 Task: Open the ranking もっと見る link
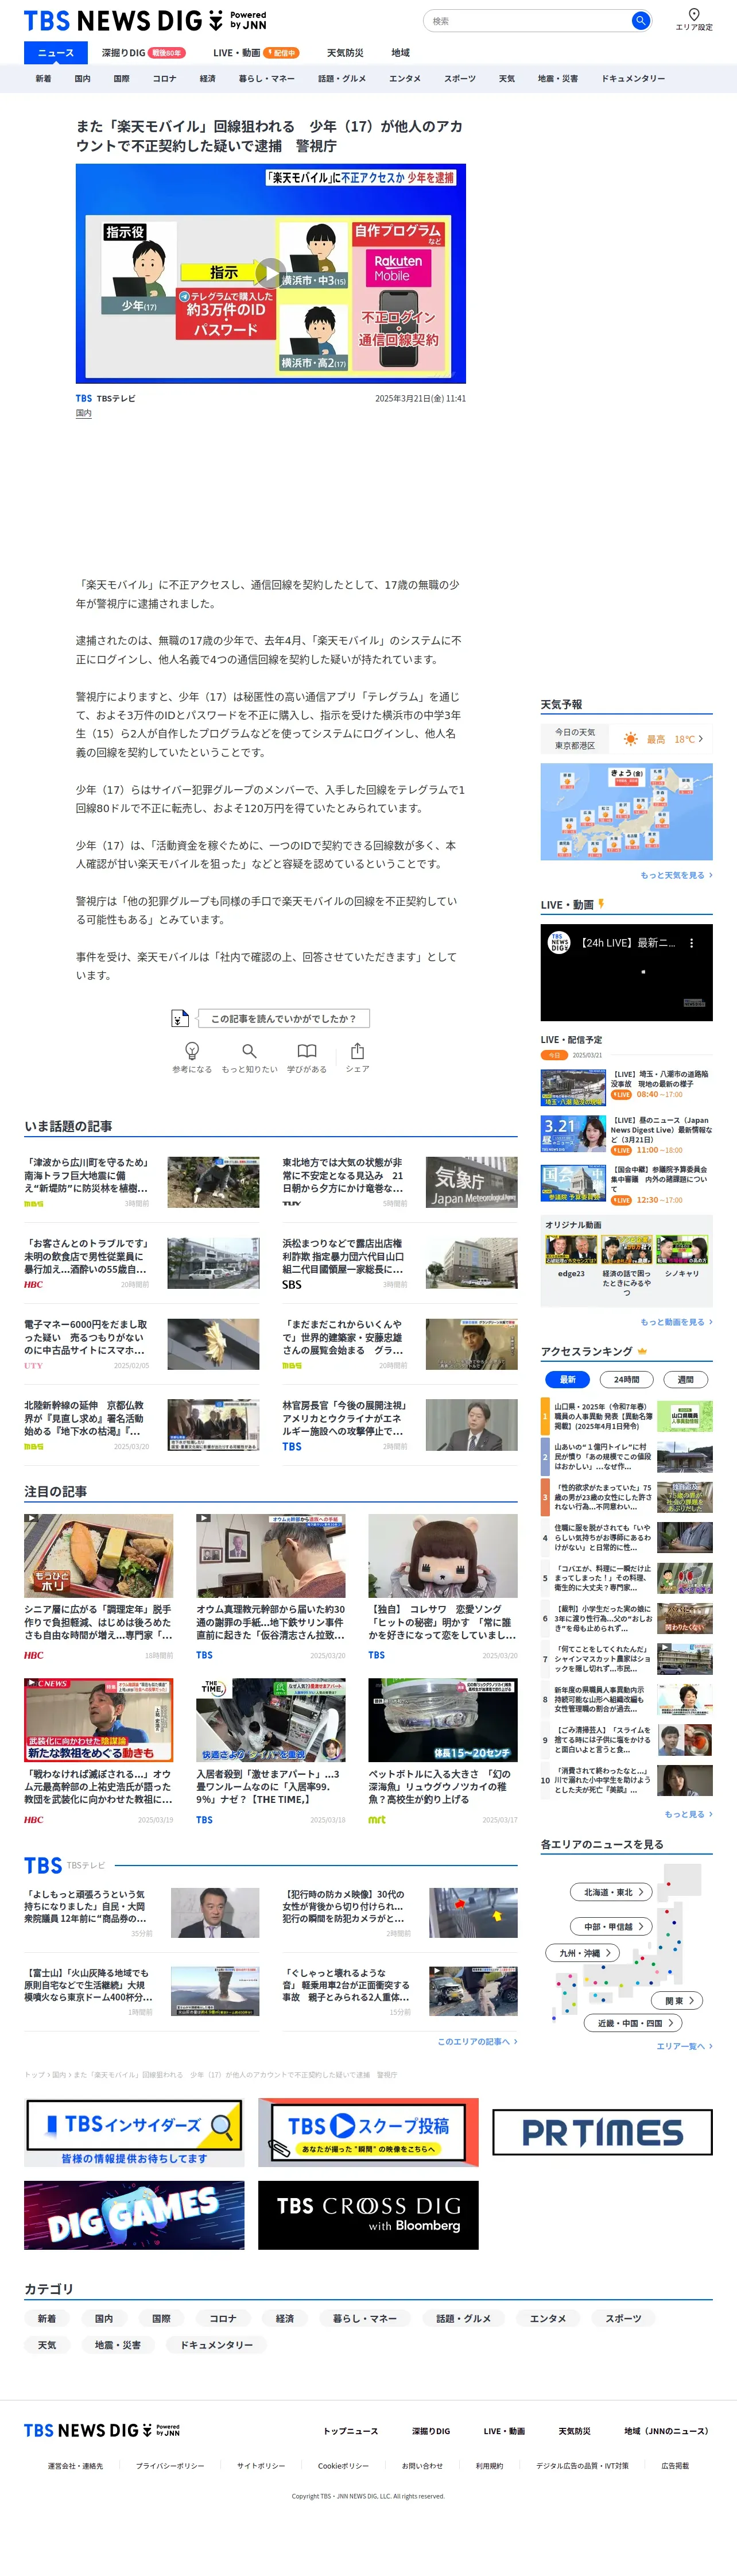[688, 1813]
